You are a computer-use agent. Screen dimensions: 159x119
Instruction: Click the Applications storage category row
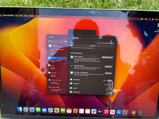(x=91, y=80)
